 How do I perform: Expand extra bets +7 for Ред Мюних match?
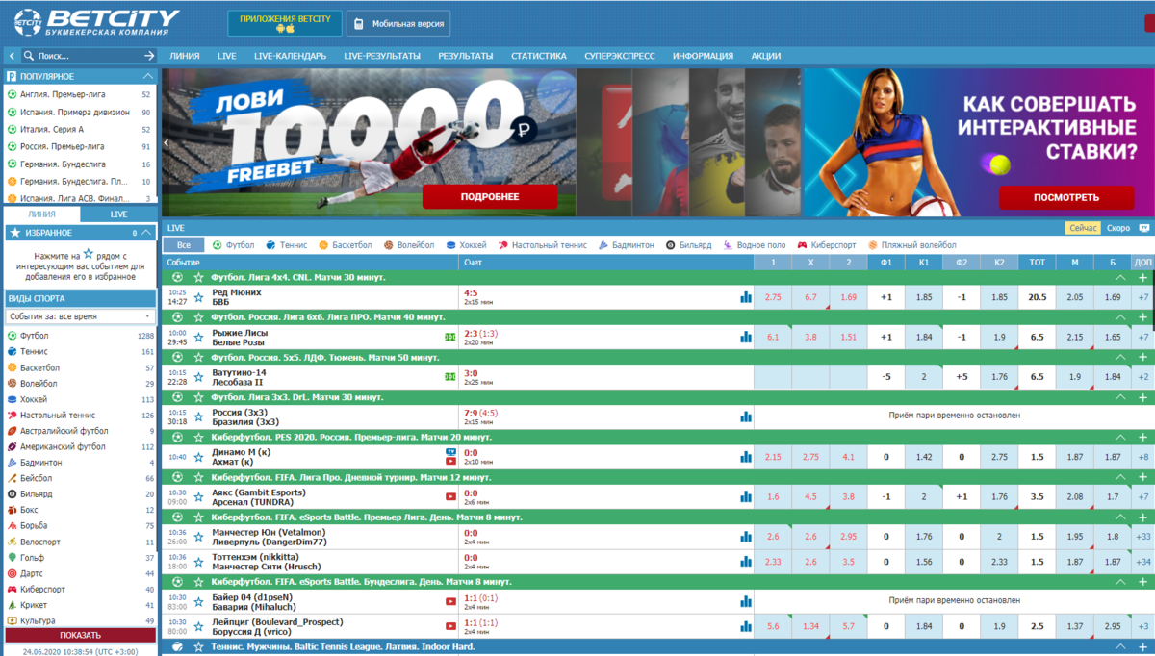point(1142,297)
